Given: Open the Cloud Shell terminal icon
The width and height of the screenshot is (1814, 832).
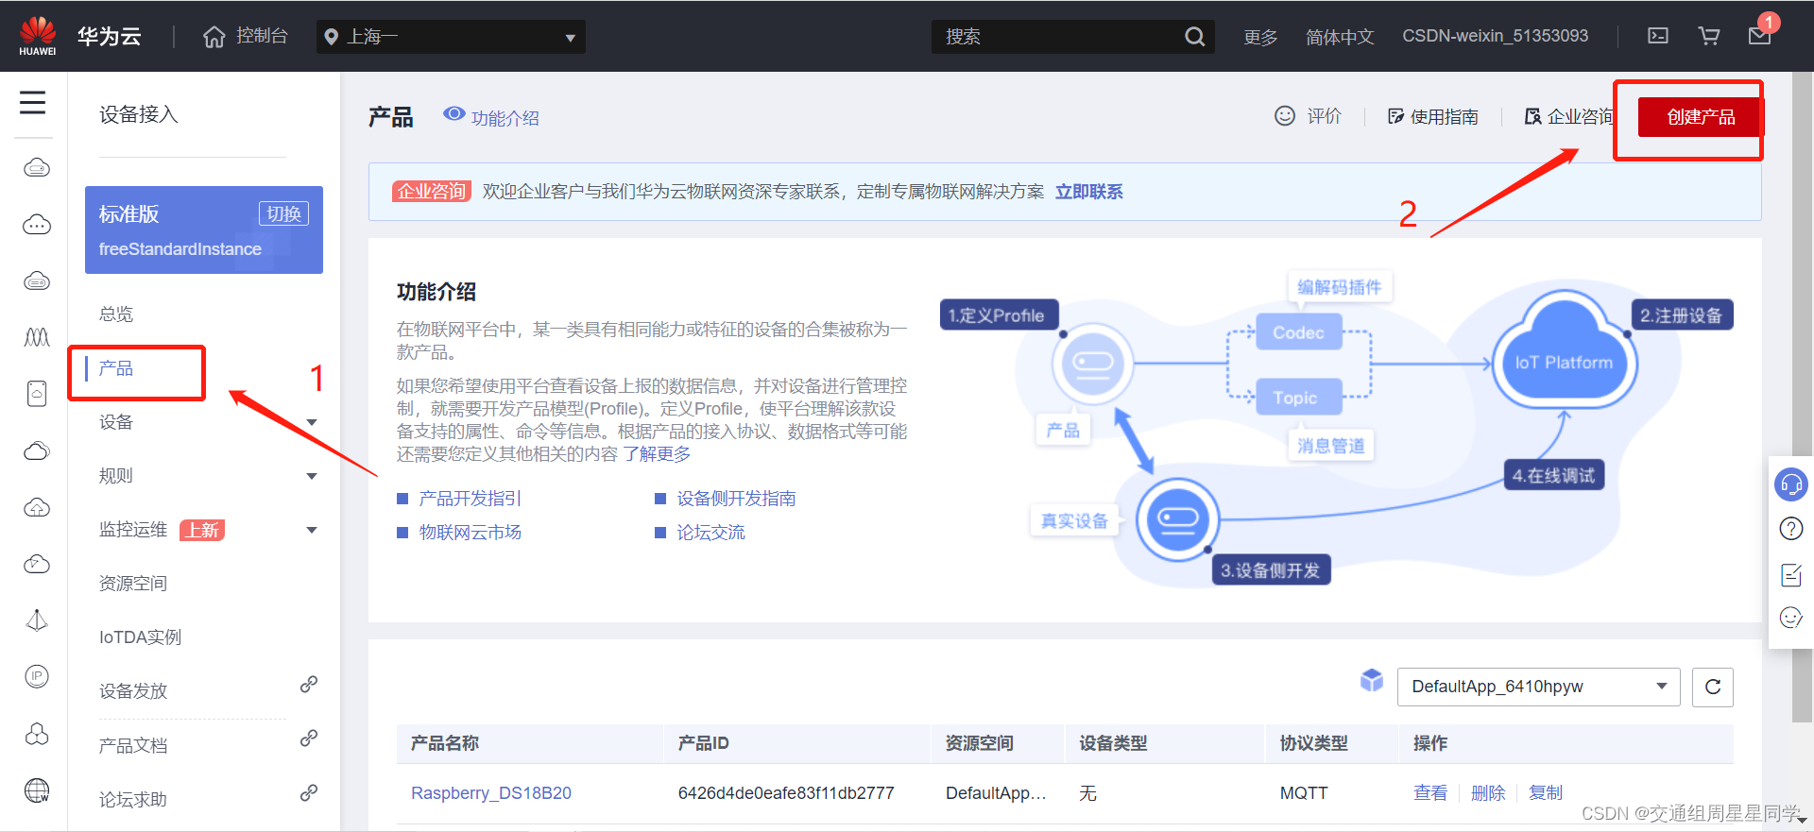Looking at the screenshot, I should click(1658, 36).
